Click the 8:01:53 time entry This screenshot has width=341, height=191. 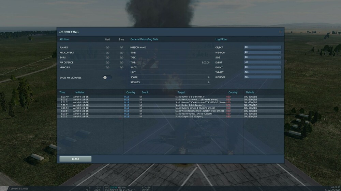[x=64, y=108]
